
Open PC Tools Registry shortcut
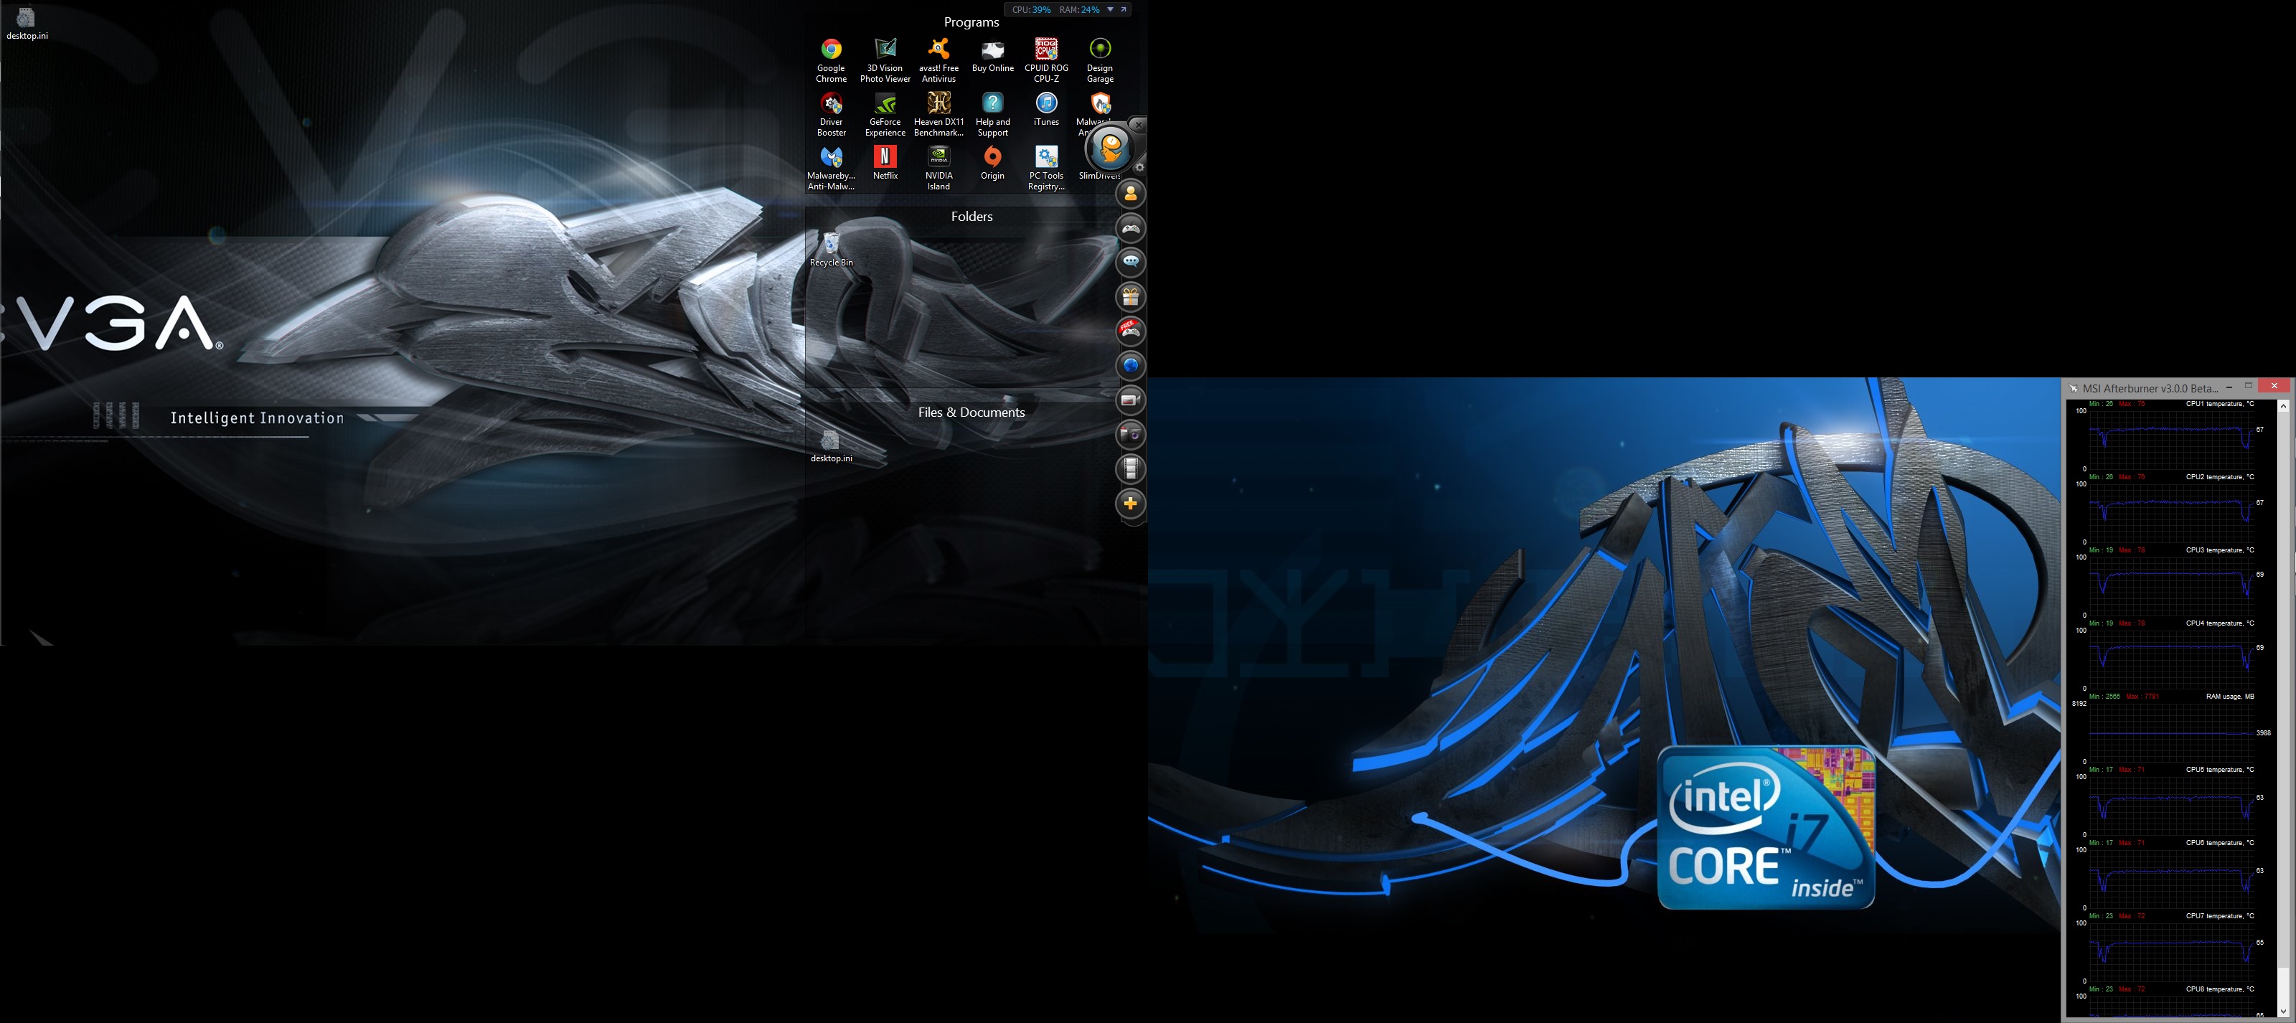click(1046, 168)
